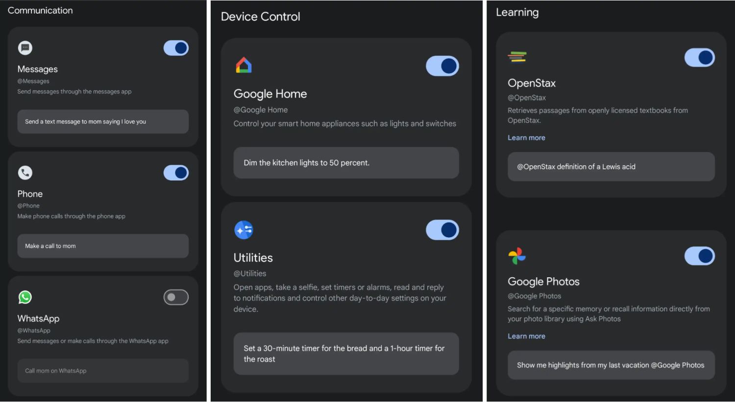Image resolution: width=735 pixels, height=402 pixels.
Task: Choose the Lewis acid definition prompt
Action: (611, 167)
